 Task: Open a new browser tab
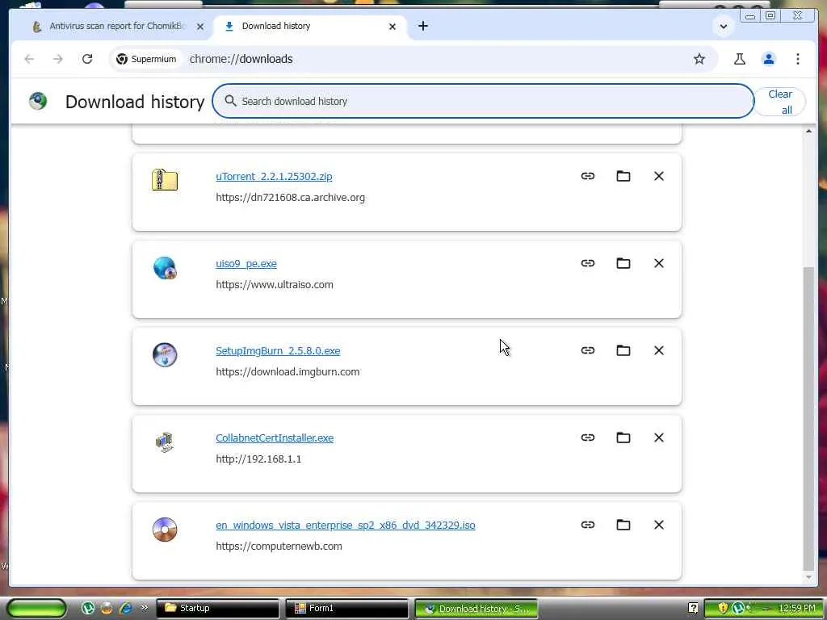pyautogui.click(x=423, y=26)
